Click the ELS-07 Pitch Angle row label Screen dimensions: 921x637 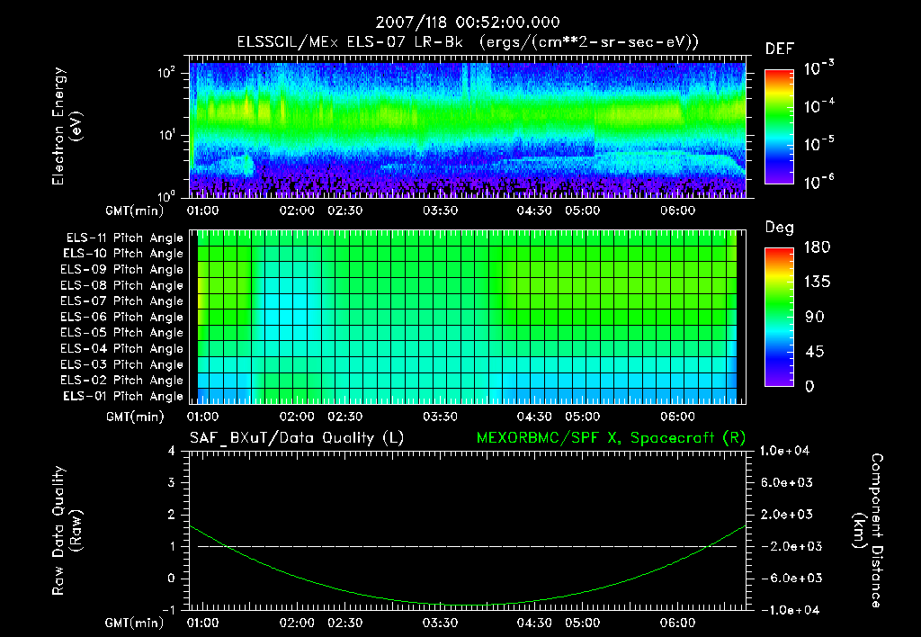click(122, 301)
